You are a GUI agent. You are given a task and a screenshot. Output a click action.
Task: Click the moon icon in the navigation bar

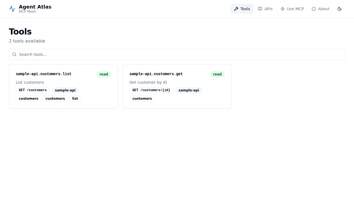coord(340,9)
